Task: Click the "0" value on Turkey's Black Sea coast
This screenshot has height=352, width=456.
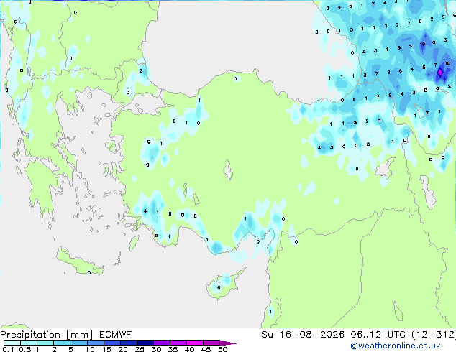Action: [235, 79]
